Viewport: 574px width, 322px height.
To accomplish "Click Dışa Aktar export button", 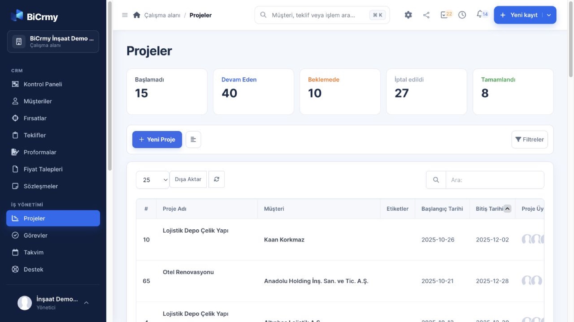I will point(188,179).
